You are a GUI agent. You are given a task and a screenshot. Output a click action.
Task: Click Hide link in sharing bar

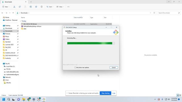114,93
